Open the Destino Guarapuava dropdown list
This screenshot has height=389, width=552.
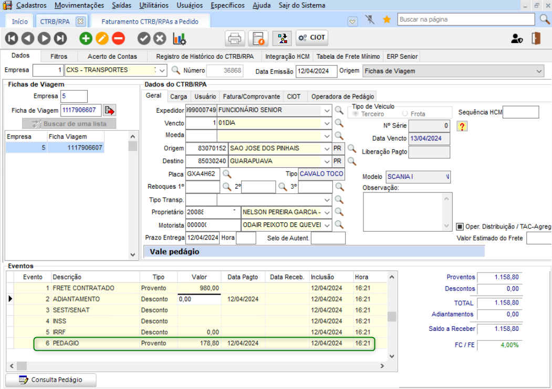(327, 161)
